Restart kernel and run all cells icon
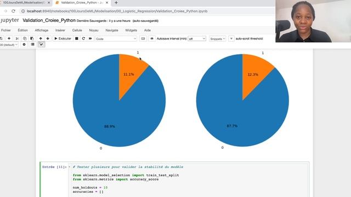The height and width of the screenshot is (197, 351). click(90, 39)
